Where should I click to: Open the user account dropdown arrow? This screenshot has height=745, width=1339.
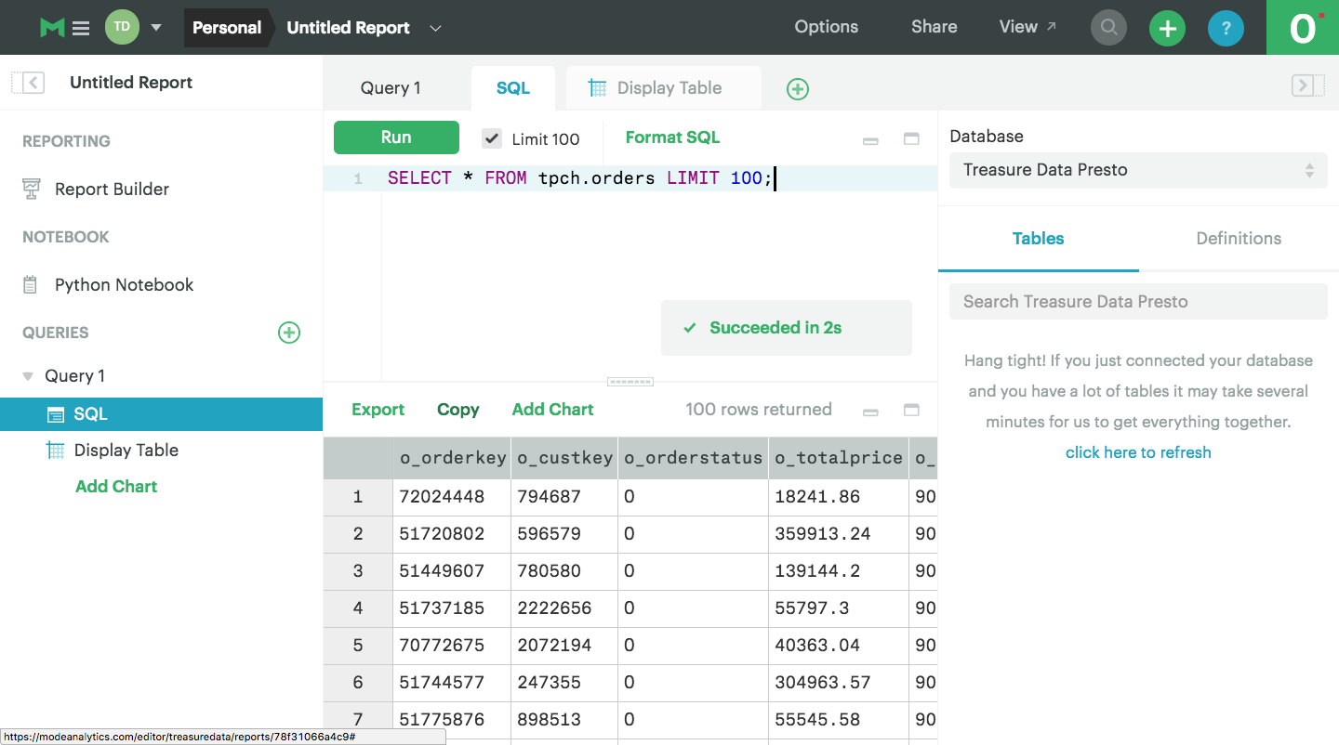coord(156,28)
